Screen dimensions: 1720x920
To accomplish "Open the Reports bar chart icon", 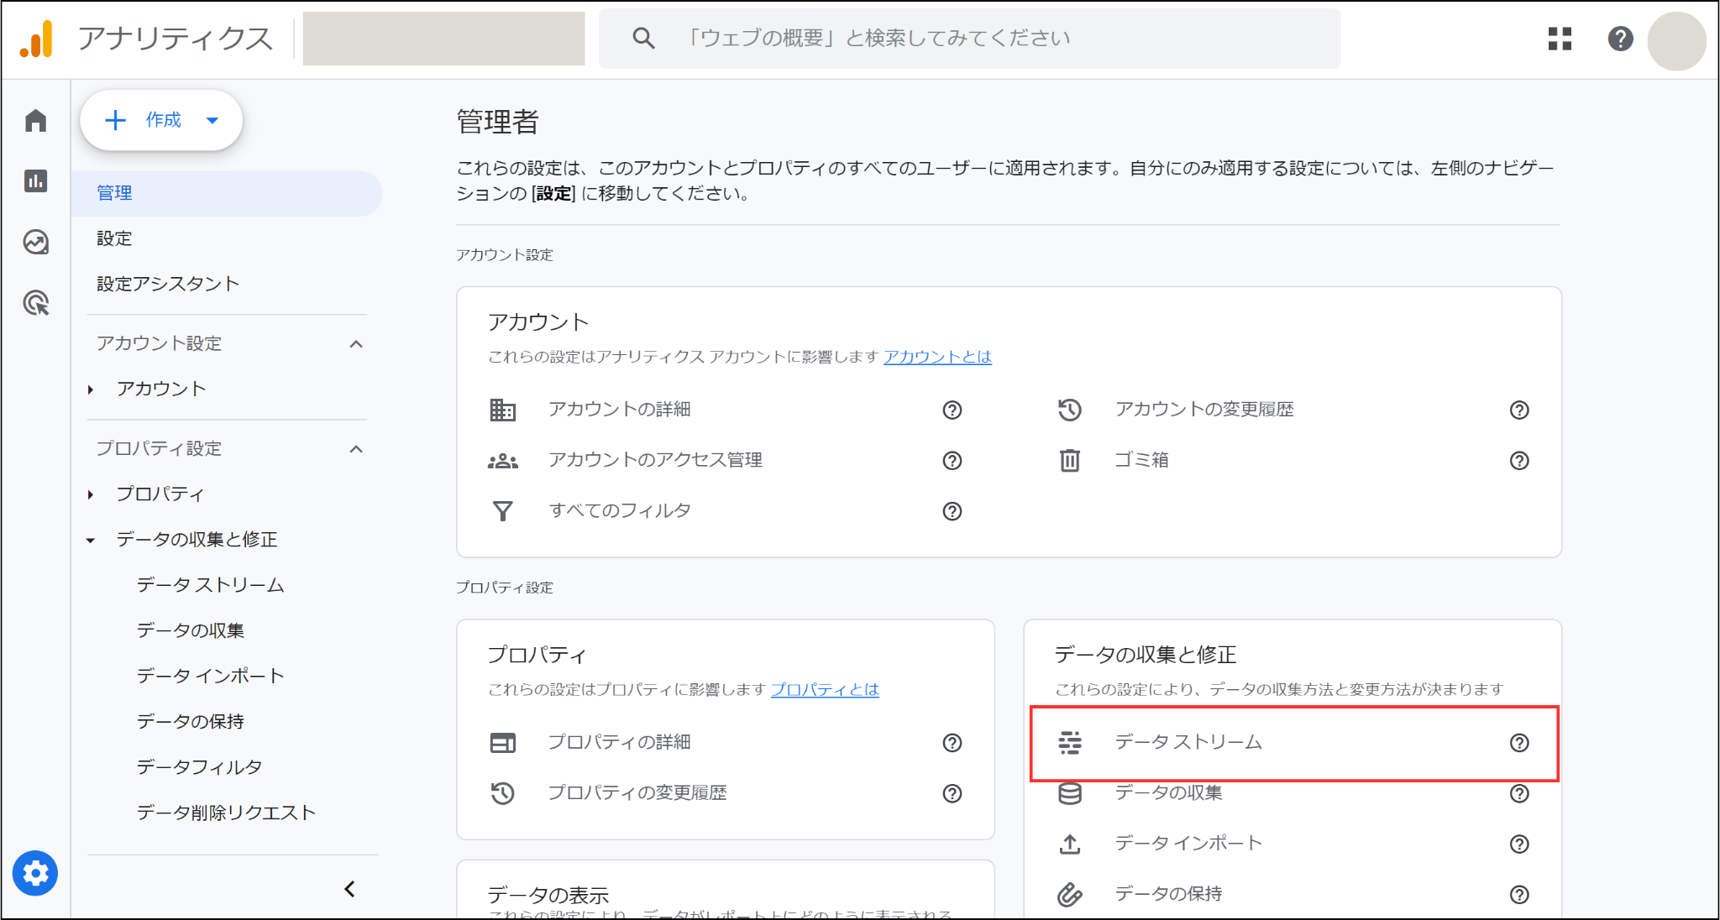I will pos(35,180).
